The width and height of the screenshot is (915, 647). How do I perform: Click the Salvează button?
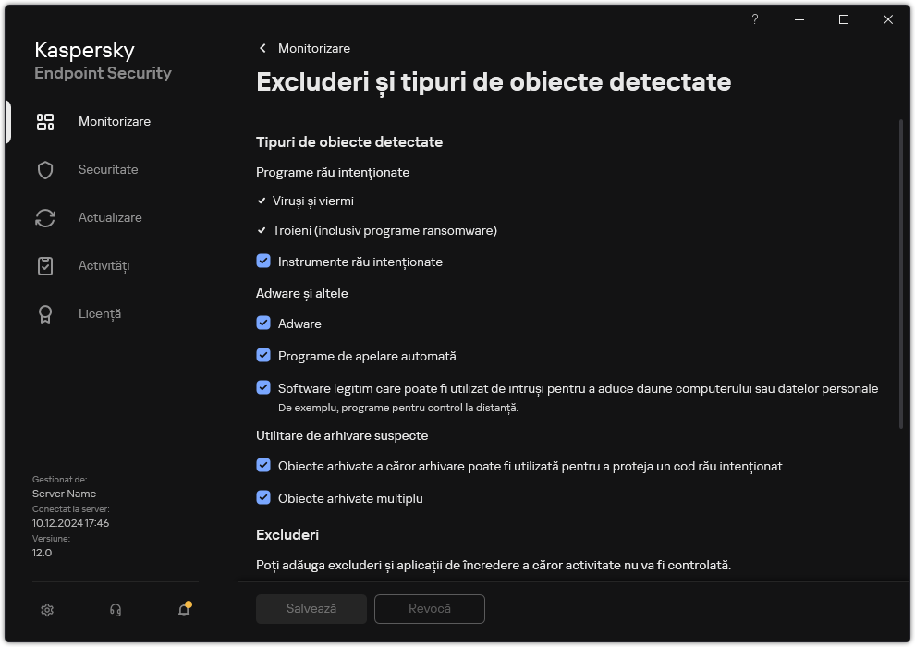311,609
